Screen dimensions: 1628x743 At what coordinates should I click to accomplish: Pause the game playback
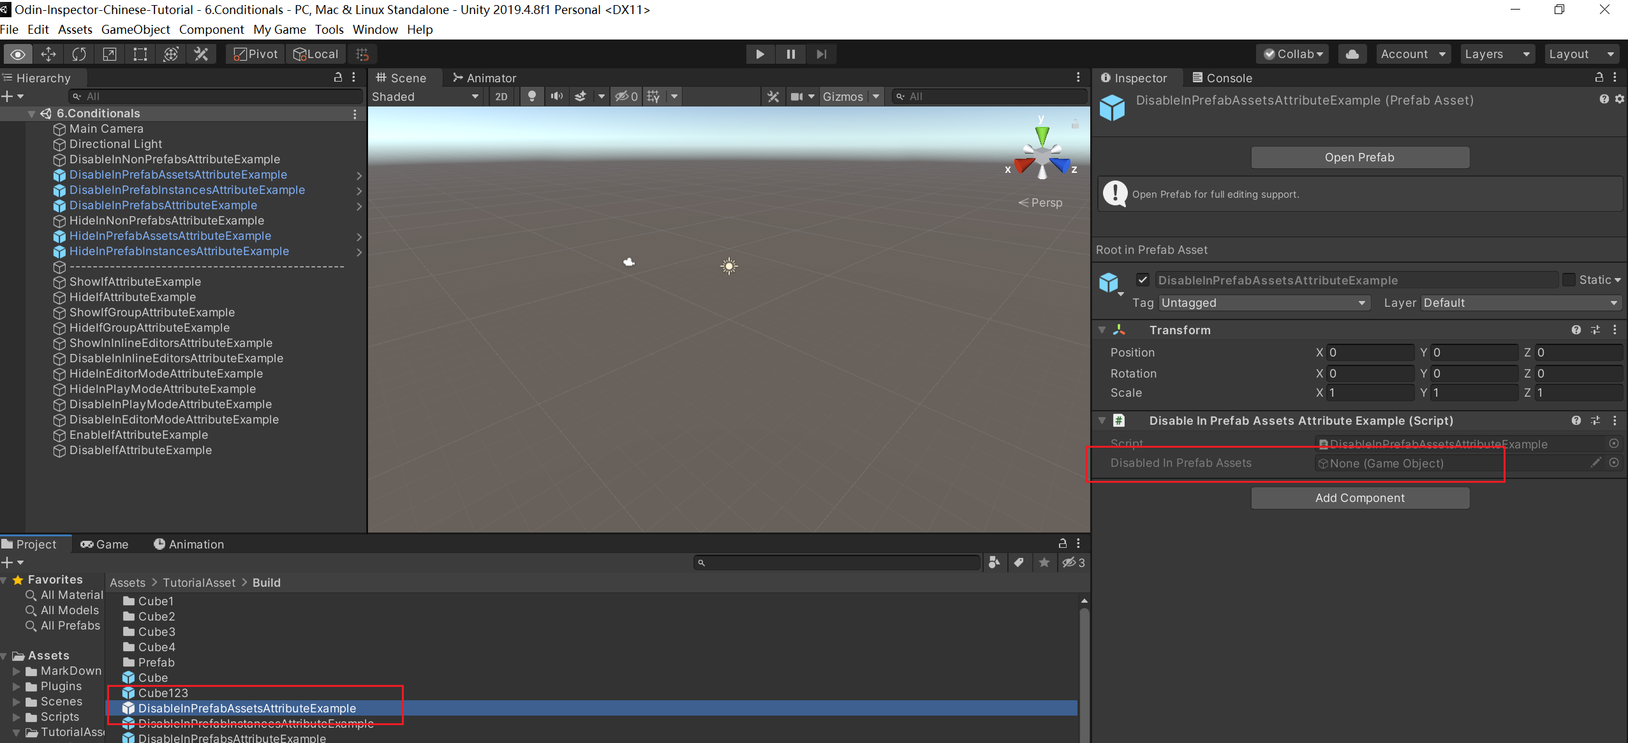tap(790, 54)
